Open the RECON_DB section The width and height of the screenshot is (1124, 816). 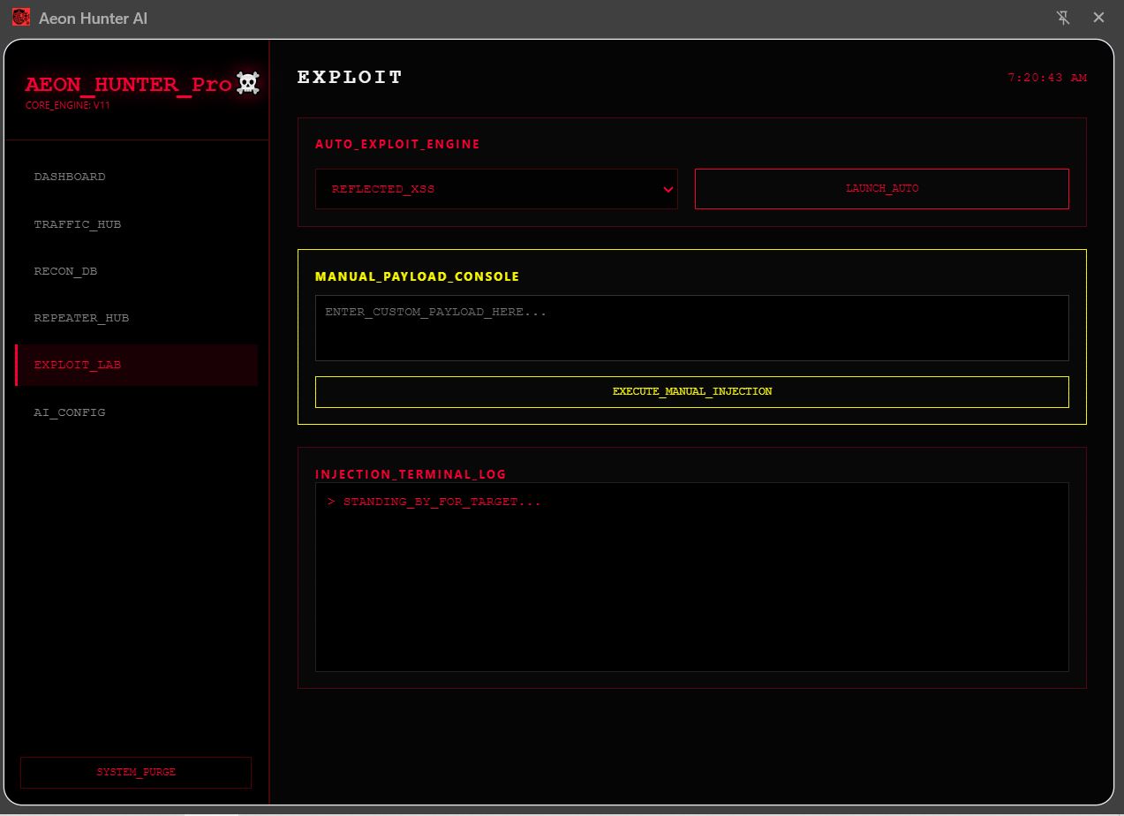(65, 271)
